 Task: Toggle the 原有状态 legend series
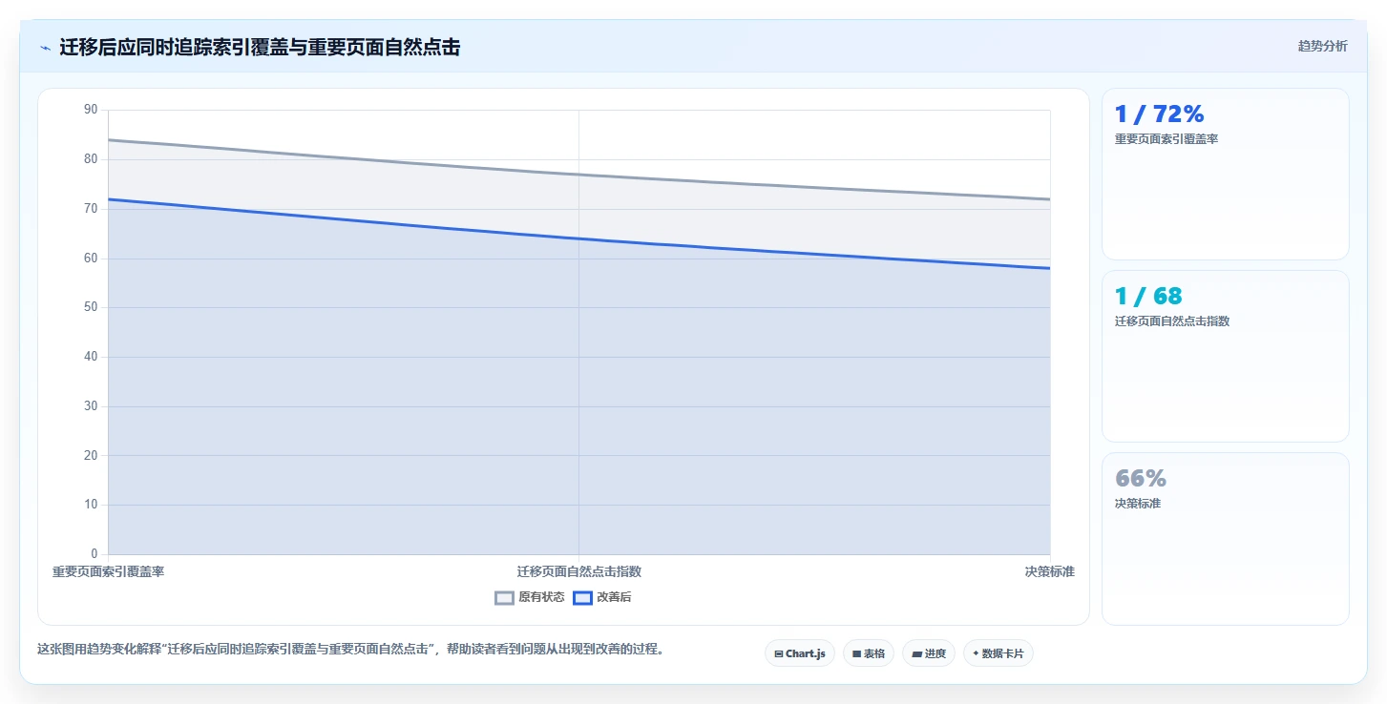point(530,598)
